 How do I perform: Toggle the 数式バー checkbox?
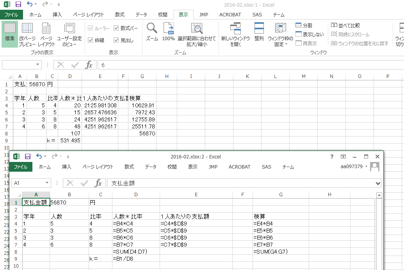116,28
